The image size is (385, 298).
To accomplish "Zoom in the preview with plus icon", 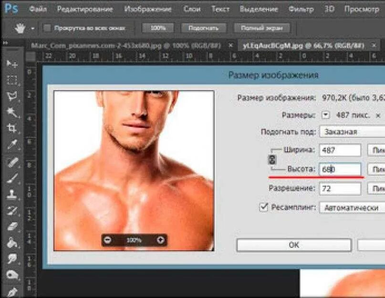I will 160,240.
